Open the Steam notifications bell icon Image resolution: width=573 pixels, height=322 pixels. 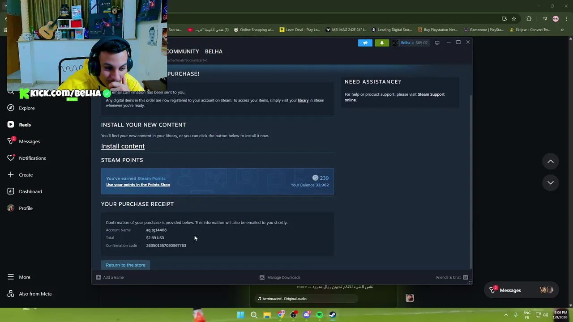(x=382, y=42)
